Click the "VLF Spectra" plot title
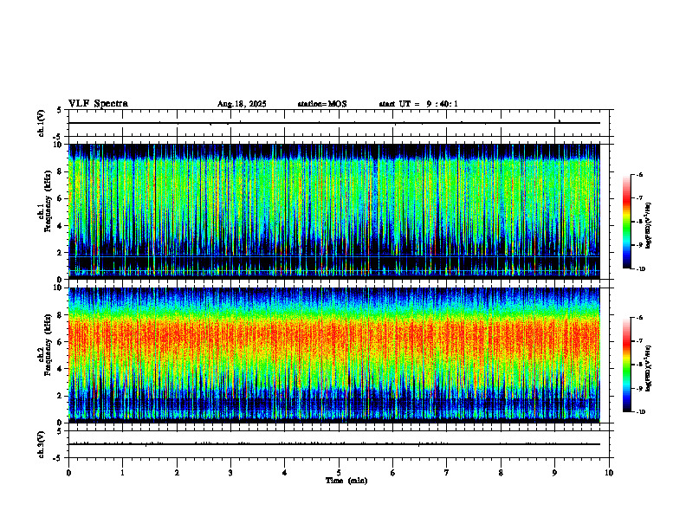This screenshot has height=530, width=686. tap(98, 104)
